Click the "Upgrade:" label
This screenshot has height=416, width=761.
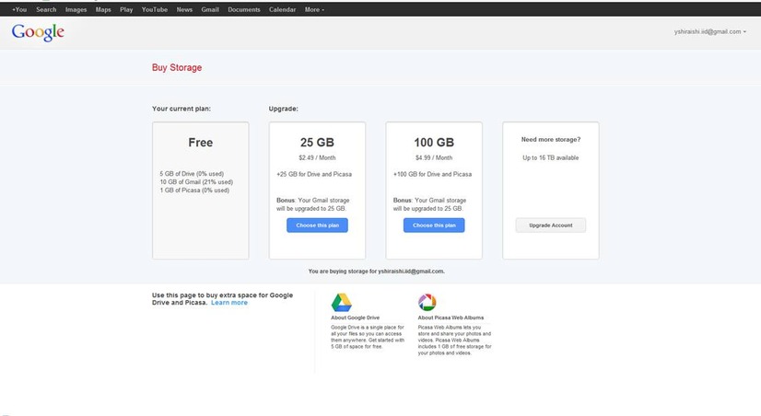point(284,109)
